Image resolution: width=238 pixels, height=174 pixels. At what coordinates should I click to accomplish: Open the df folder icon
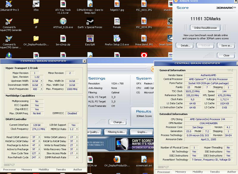(36, 23)
